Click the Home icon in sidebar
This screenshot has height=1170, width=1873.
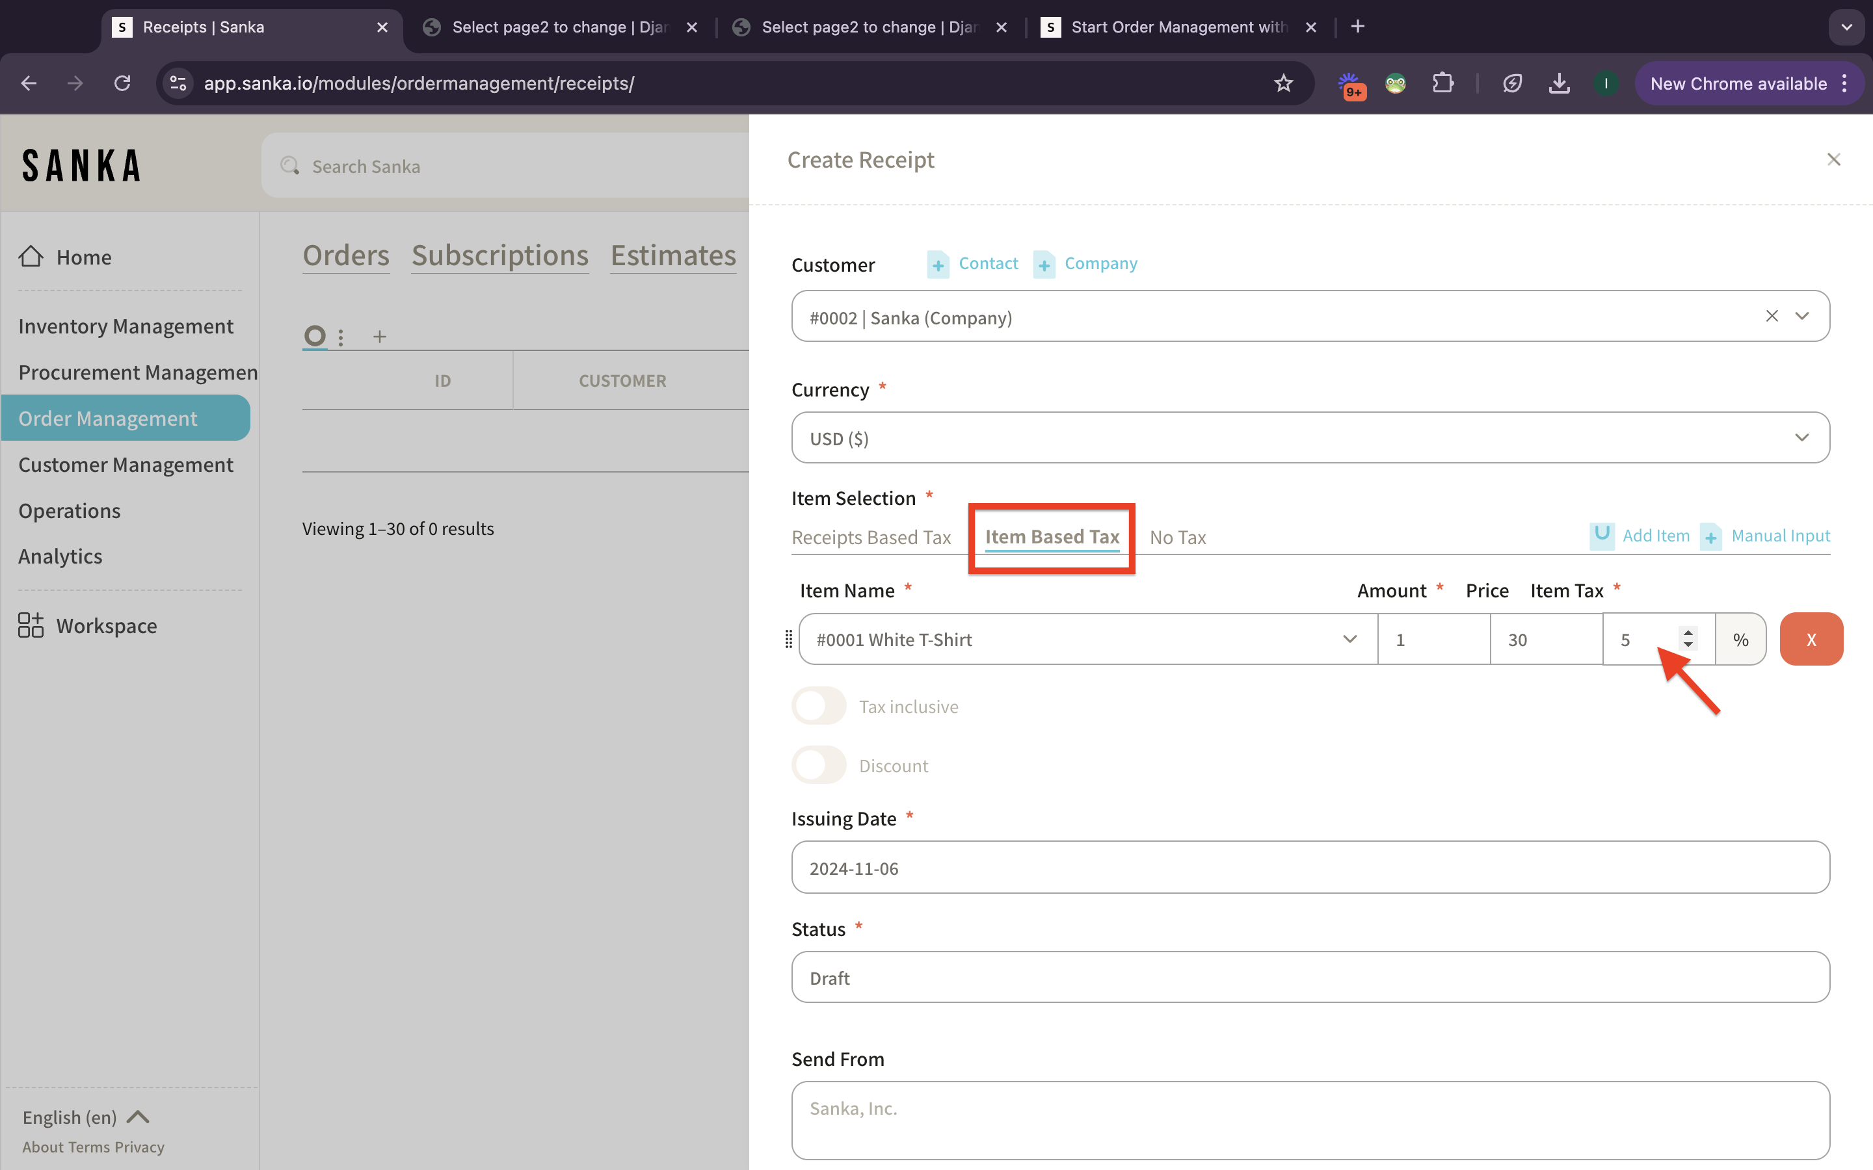[x=31, y=256]
